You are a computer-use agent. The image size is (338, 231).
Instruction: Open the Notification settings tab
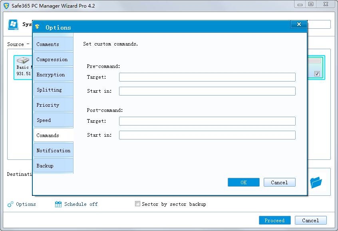tap(53, 151)
